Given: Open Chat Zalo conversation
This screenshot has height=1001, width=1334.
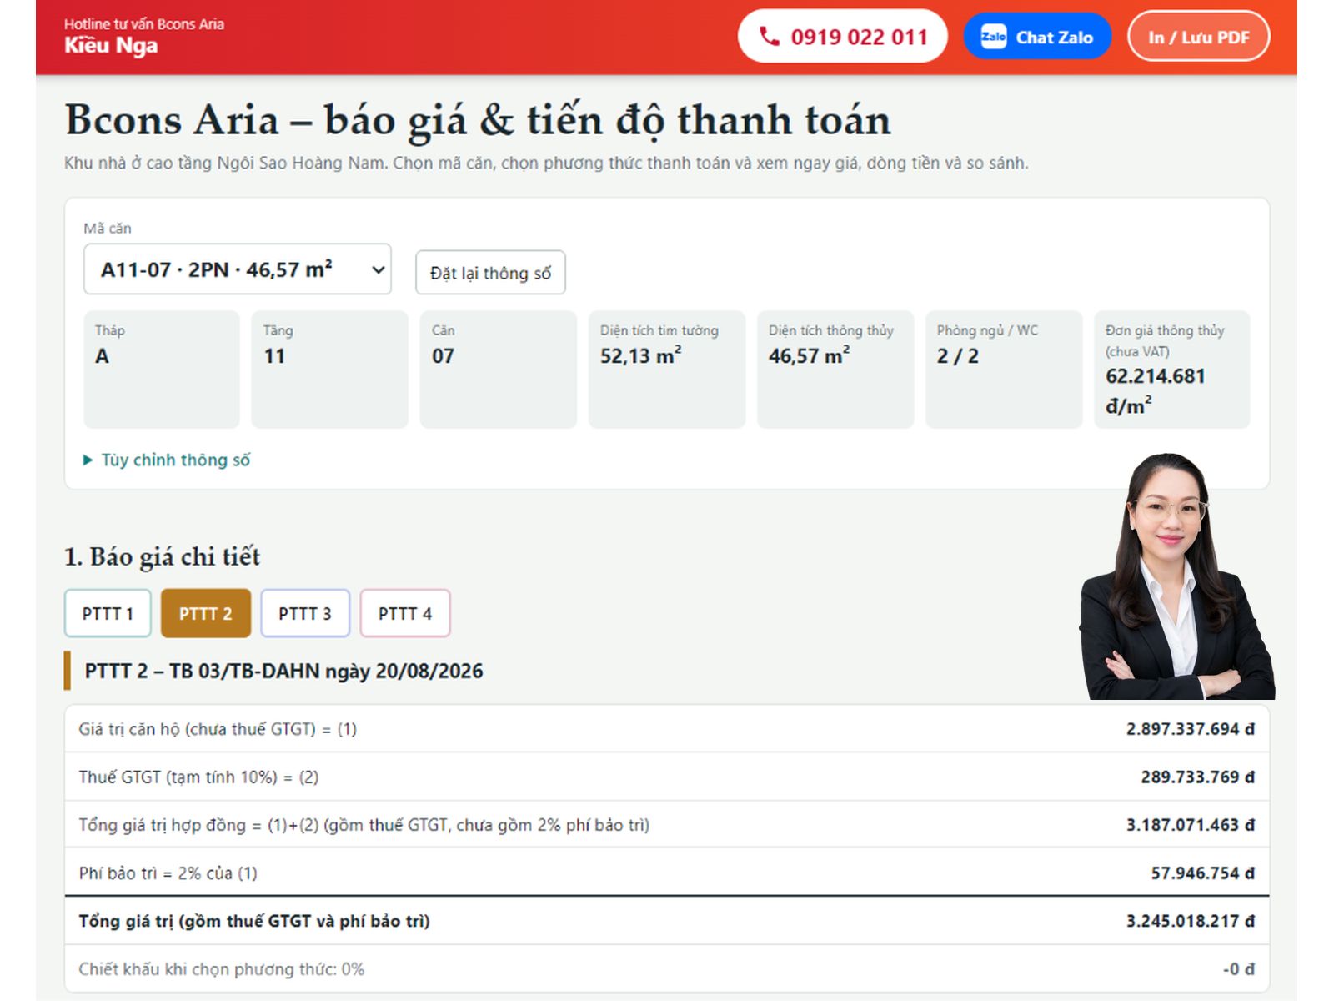Looking at the screenshot, I should [x=1037, y=37].
